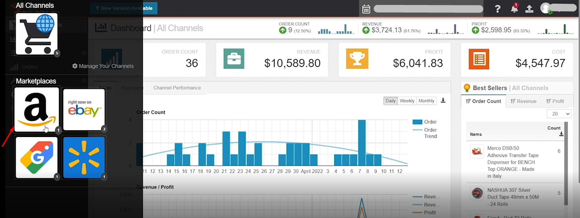Select Weekly chart interval

pos(407,101)
